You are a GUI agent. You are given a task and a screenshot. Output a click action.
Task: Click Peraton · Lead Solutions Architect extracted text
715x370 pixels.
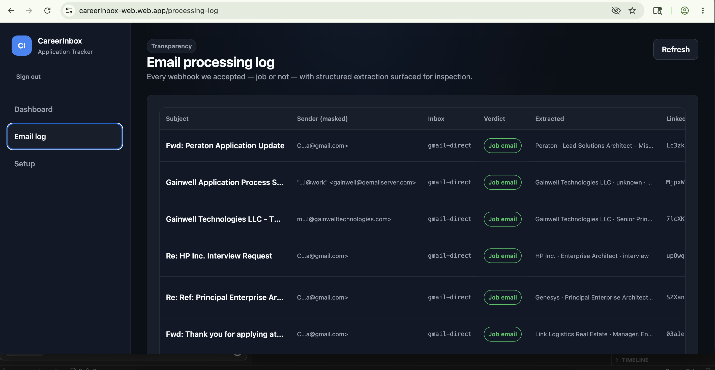click(x=594, y=145)
